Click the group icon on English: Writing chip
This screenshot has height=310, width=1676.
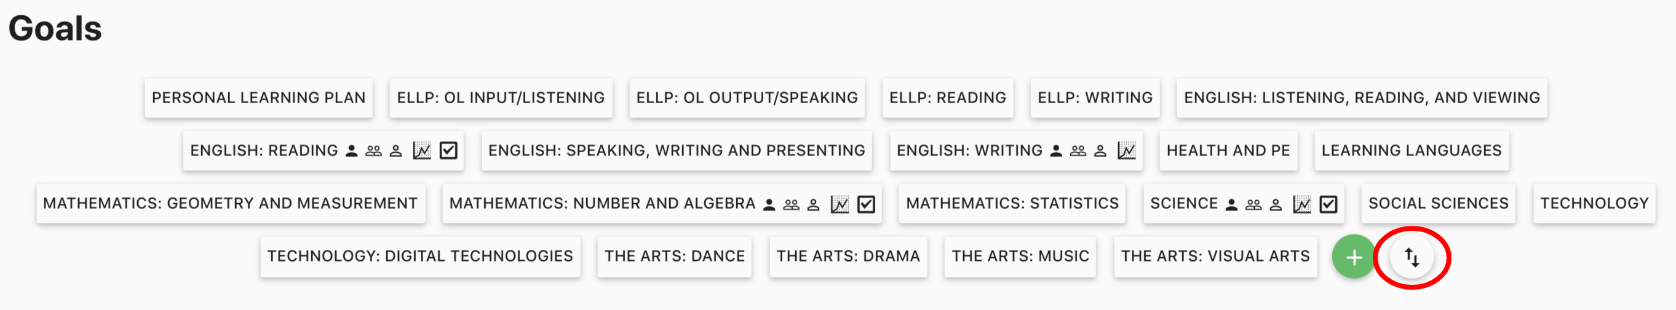tap(1078, 151)
